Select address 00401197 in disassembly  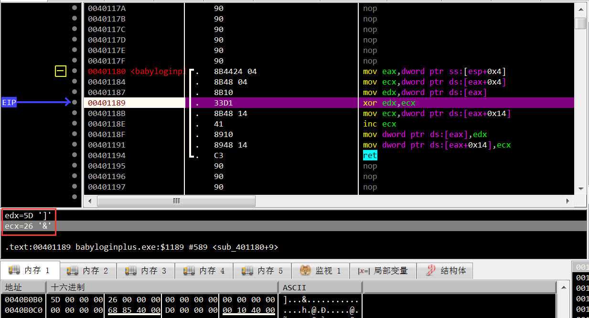(107, 187)
